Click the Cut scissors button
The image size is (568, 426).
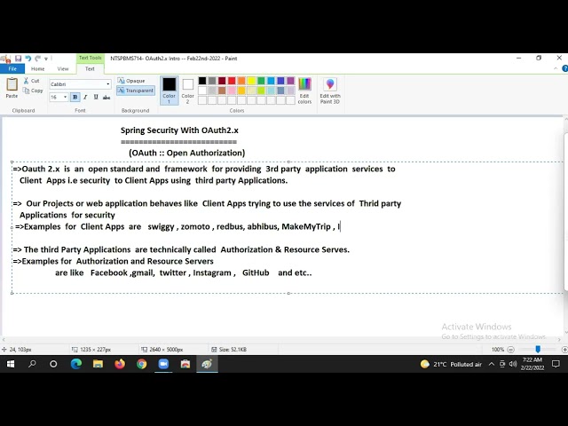click(x=32, y=81)
